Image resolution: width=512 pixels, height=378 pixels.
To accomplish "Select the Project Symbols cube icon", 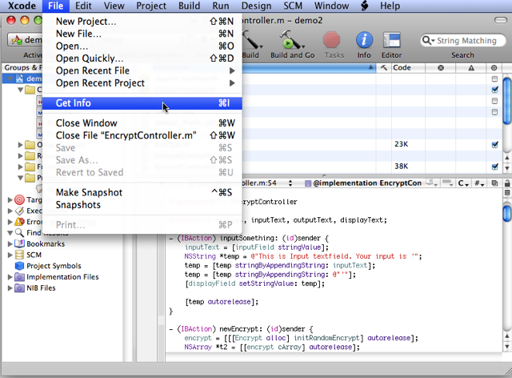I will [19, 266].
